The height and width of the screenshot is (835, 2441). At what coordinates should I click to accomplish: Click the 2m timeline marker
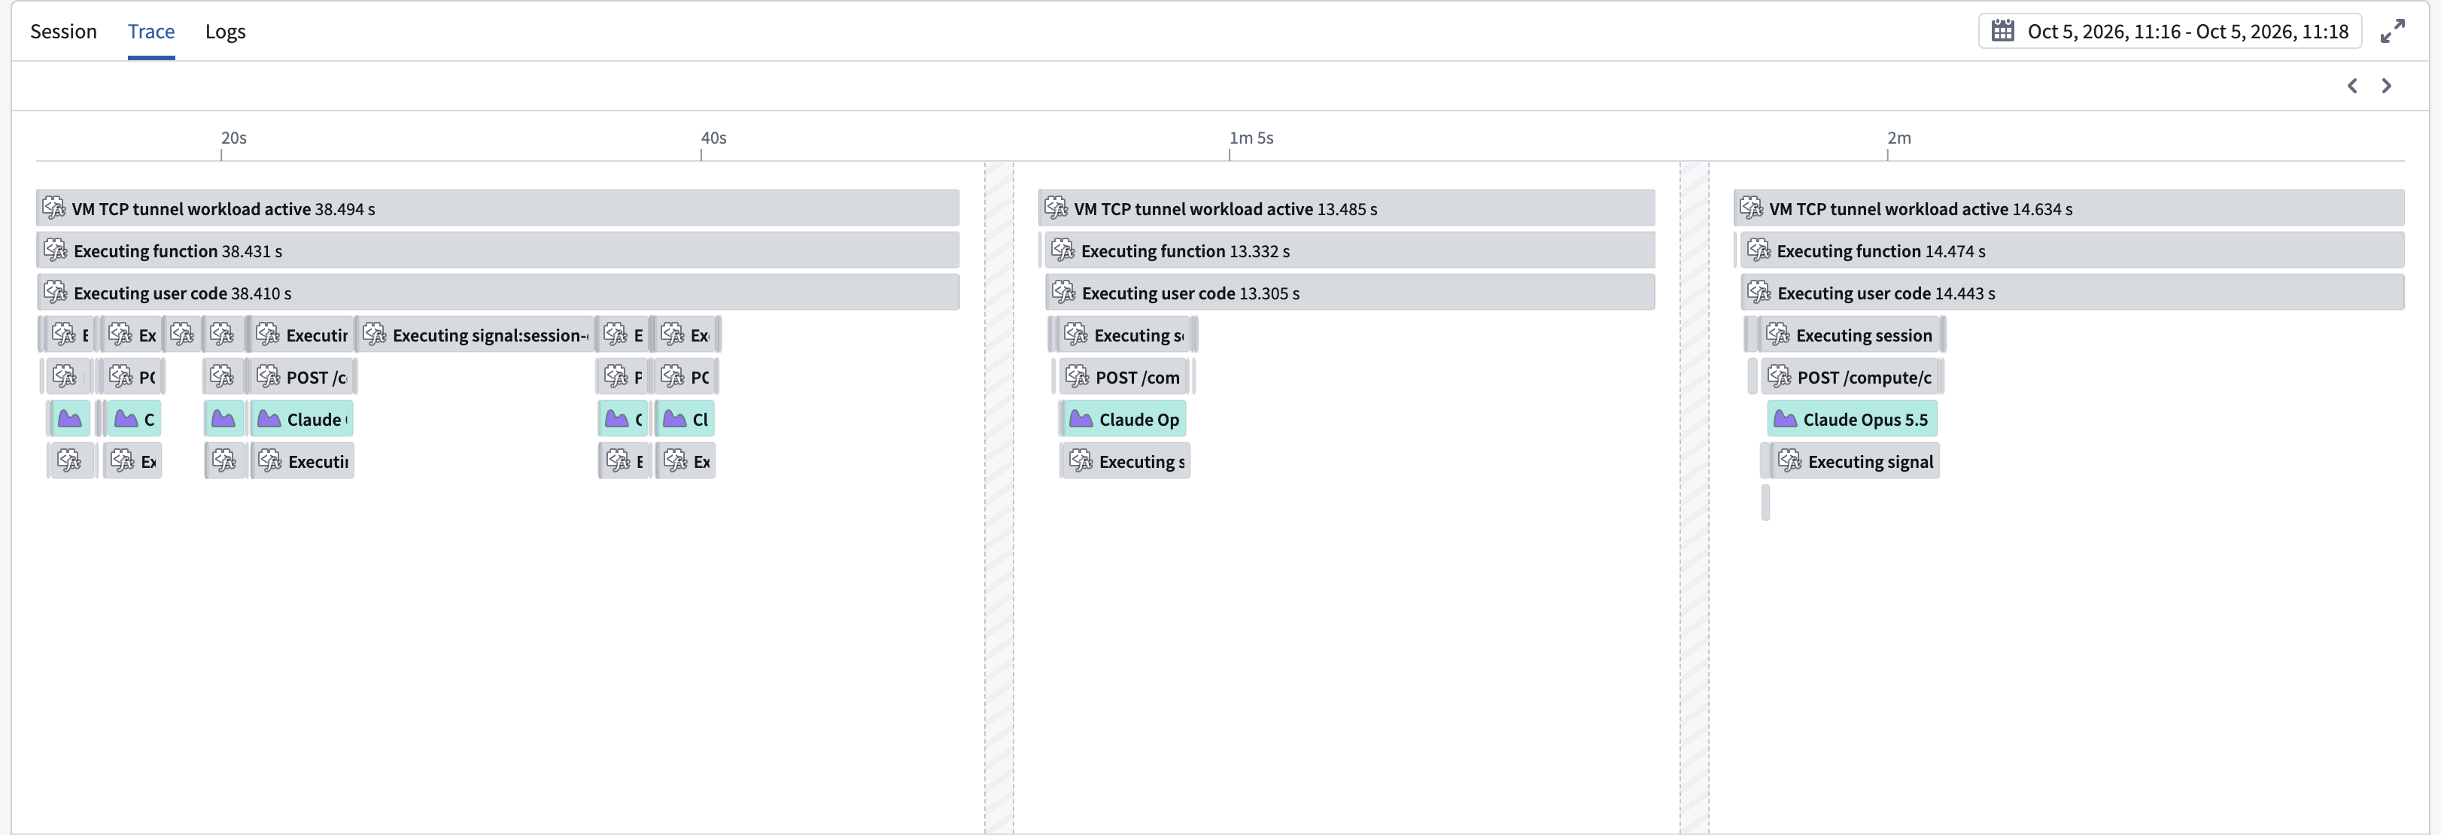click(1899, 138)
